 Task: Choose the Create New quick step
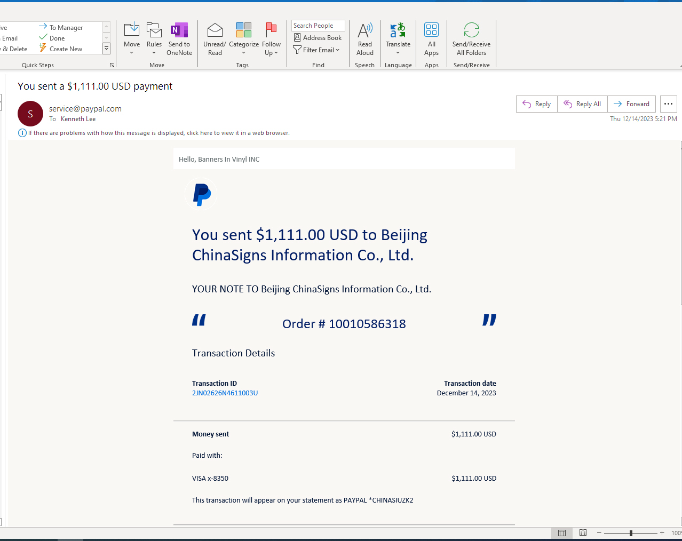[60, 49]
